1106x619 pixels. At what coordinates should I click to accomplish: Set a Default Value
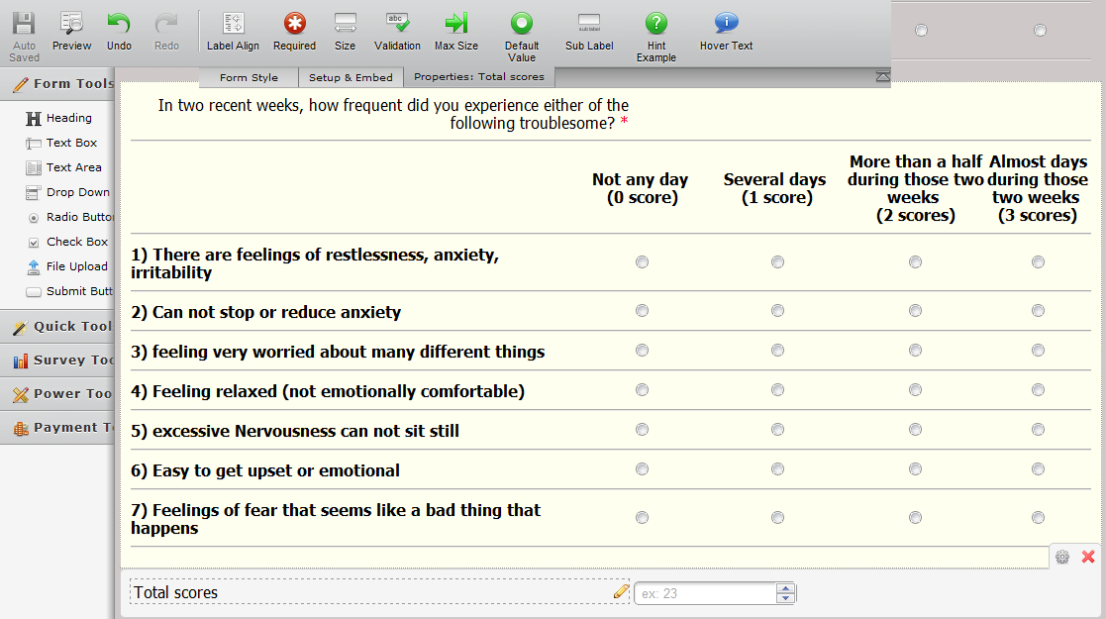pos(521,38)
